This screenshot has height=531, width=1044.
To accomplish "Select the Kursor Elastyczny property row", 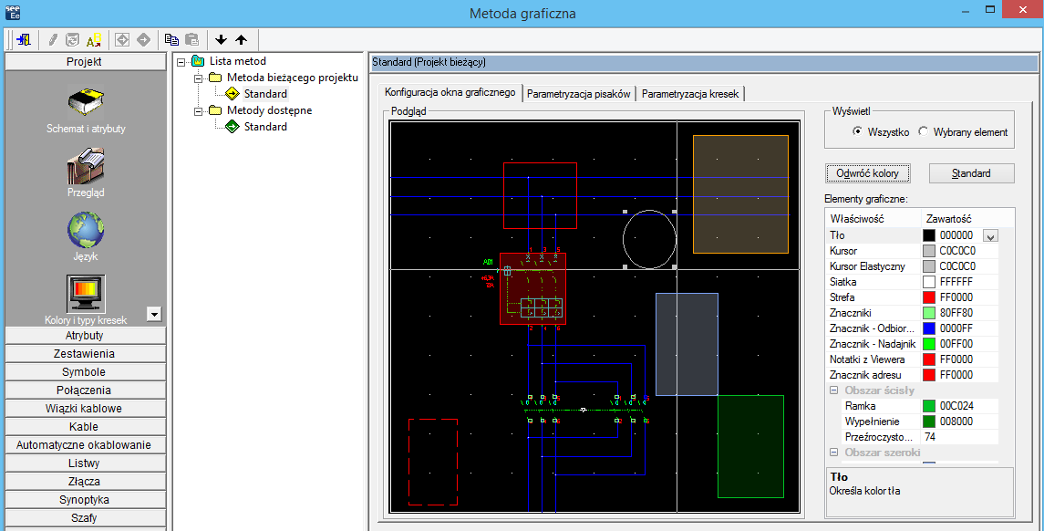I will click(x=912, y=266).
